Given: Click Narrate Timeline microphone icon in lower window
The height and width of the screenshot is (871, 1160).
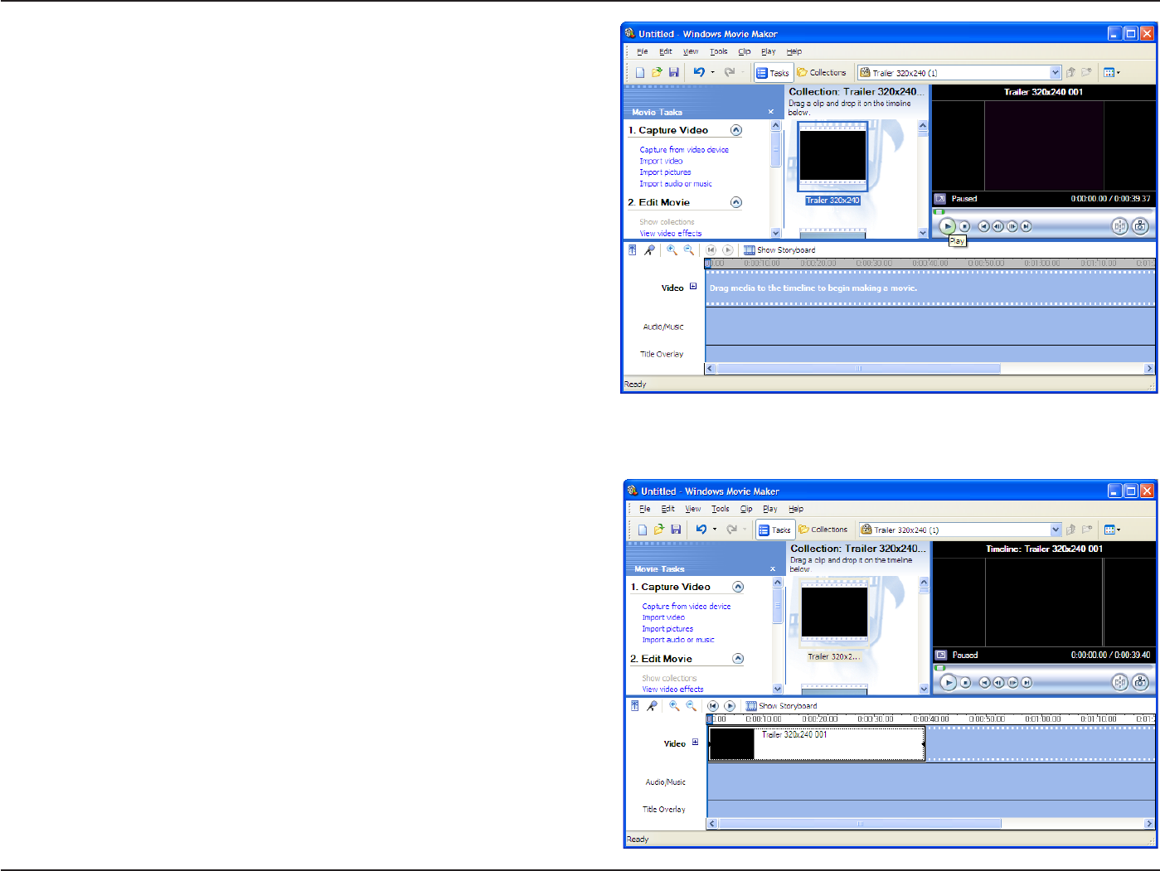Looking at the screenshot, I should [x=653, y=706].
